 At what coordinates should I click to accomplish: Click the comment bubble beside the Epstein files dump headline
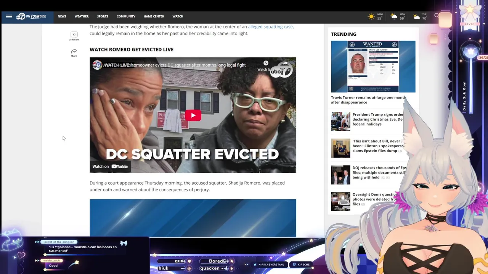pos(400,151)
